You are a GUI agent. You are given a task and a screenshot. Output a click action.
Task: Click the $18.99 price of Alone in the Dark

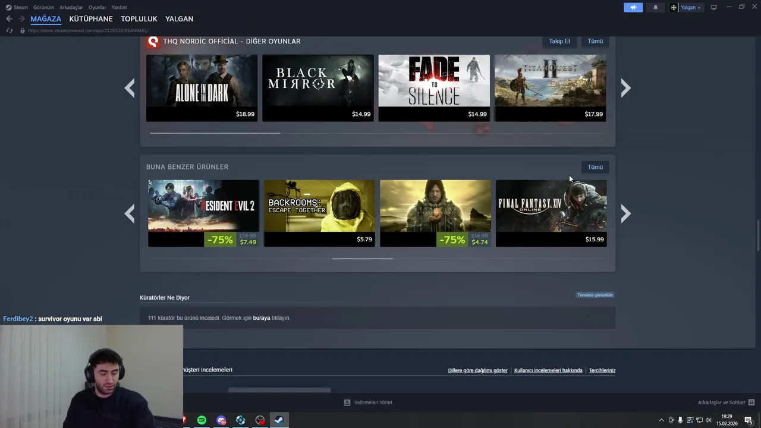245,114
